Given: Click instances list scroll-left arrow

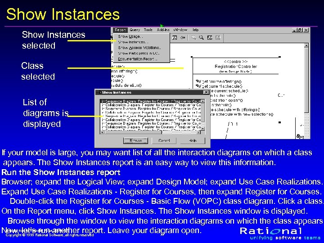Looking at the screenshot, I should pos(102,132).
